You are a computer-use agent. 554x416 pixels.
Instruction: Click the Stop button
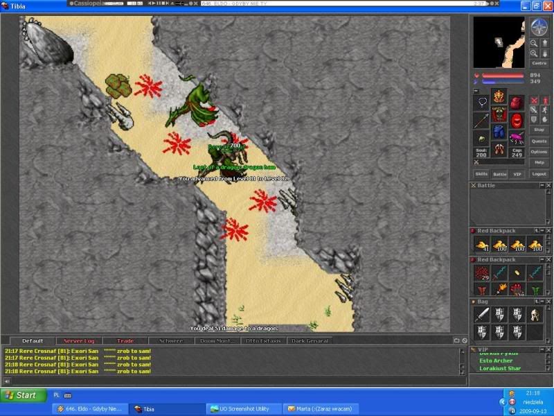click(539, 130)
